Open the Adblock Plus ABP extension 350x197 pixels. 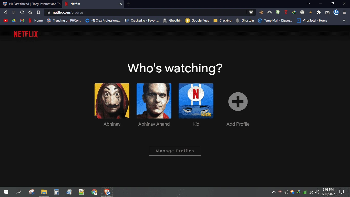point(302,12)
